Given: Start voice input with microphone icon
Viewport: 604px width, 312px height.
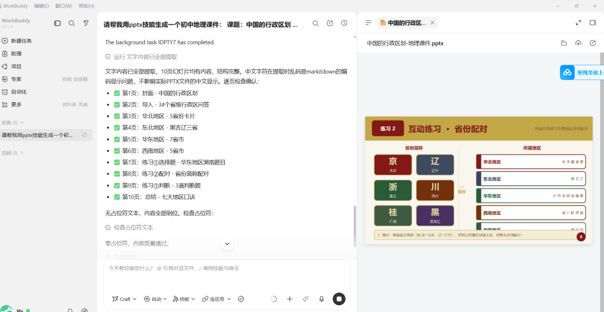Looking at the screenshot, I should 321,299.
